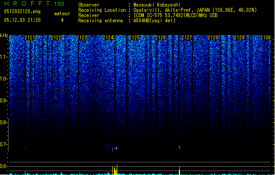275x175 pixels.
Task: Click the date stamp 05.12.03 21:20
Action: click(x=22, y=20)
